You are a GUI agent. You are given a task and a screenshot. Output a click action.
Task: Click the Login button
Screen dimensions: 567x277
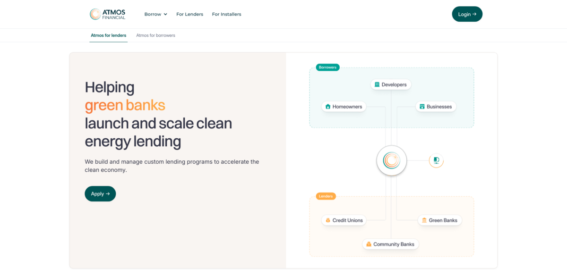(467, 14)
